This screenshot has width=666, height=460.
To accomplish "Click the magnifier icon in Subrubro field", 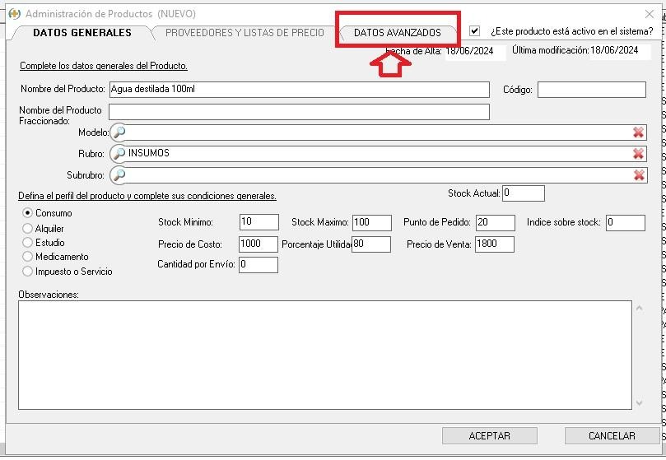I will point(119,174).
